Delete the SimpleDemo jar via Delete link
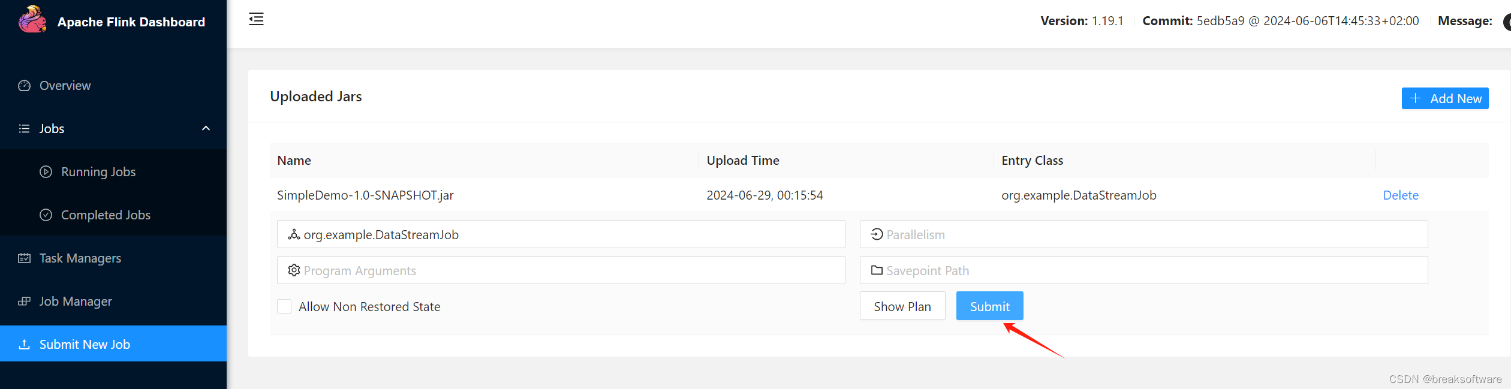 [x=1401, y=195]
